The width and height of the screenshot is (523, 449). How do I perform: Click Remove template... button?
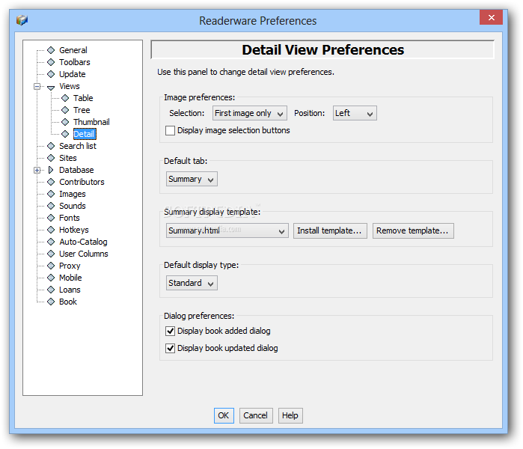coord(413,230)
